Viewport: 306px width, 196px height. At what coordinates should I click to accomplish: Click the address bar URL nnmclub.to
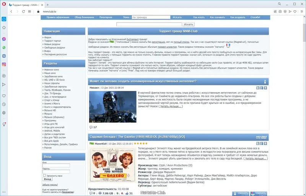(50, 11)
